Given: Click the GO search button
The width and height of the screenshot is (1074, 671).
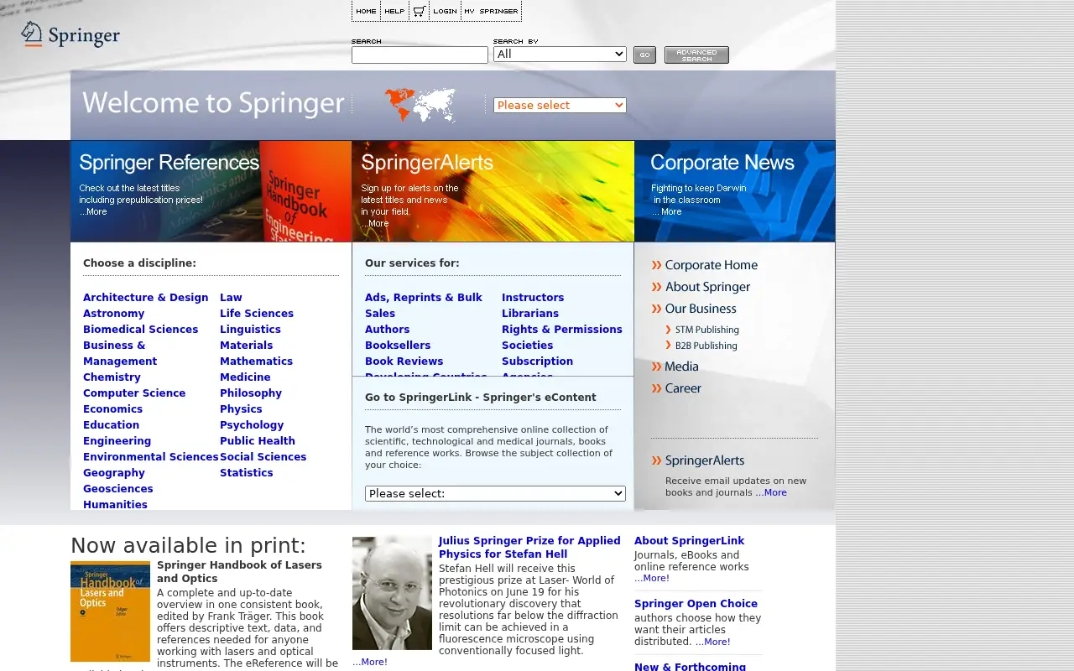Looking at the screenshot, I should coord(644,55).
